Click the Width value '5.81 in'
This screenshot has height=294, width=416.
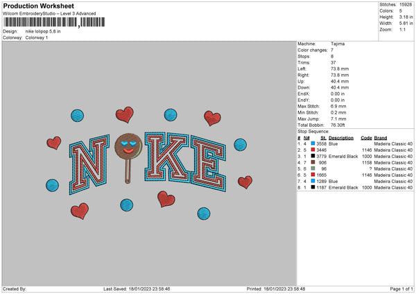pos(406,24)
